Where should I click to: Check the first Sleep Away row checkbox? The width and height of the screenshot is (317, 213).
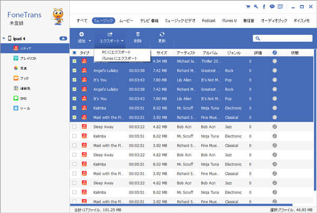coord(74,127)
